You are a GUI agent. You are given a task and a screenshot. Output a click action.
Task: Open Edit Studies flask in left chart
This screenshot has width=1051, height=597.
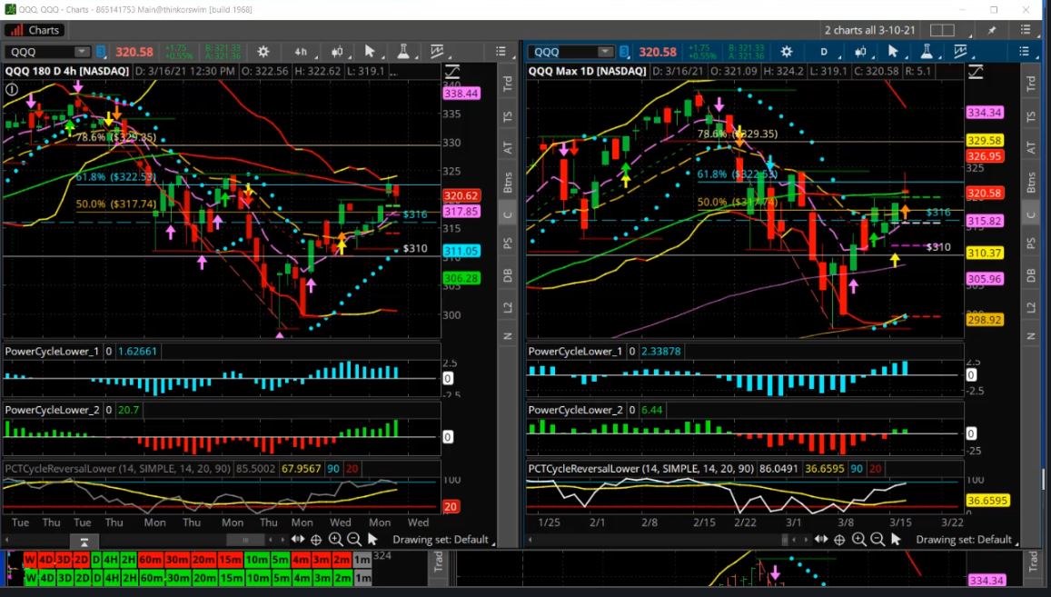pos(403,52)
